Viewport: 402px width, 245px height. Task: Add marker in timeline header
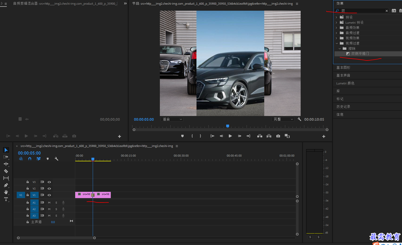click(x=48, y=159)
